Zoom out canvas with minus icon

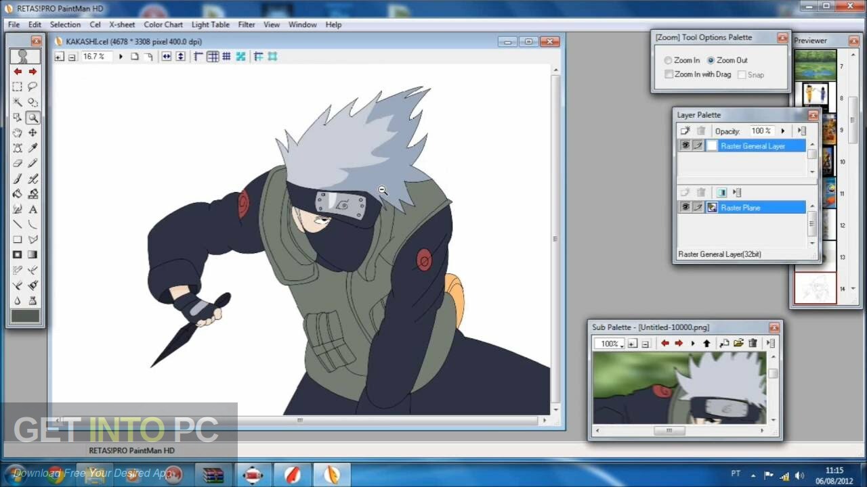pyautogui.click(x=72, y=57)
